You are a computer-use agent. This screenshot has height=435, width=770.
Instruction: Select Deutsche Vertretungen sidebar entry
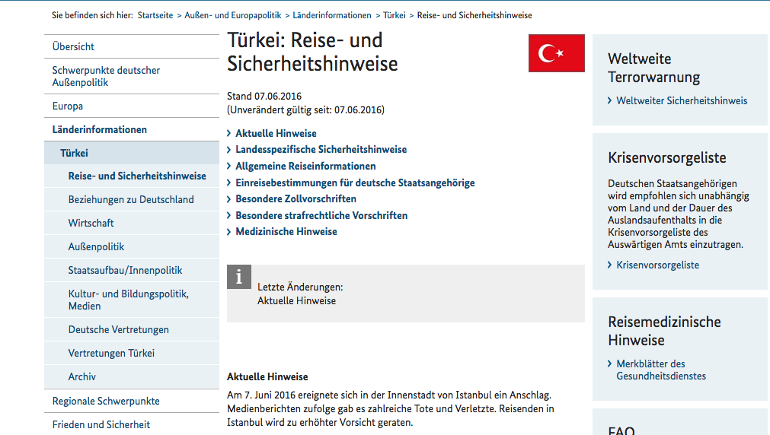118,329
